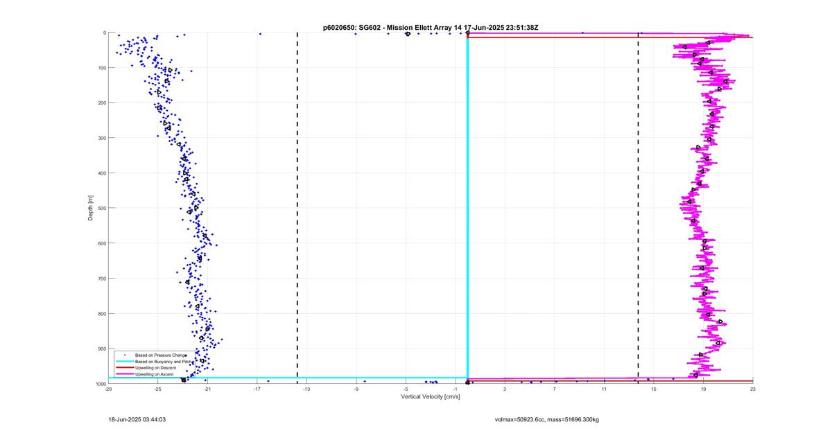Click the depth axis tick label '700'
The image size is (832, 431).
click(101, 279)
